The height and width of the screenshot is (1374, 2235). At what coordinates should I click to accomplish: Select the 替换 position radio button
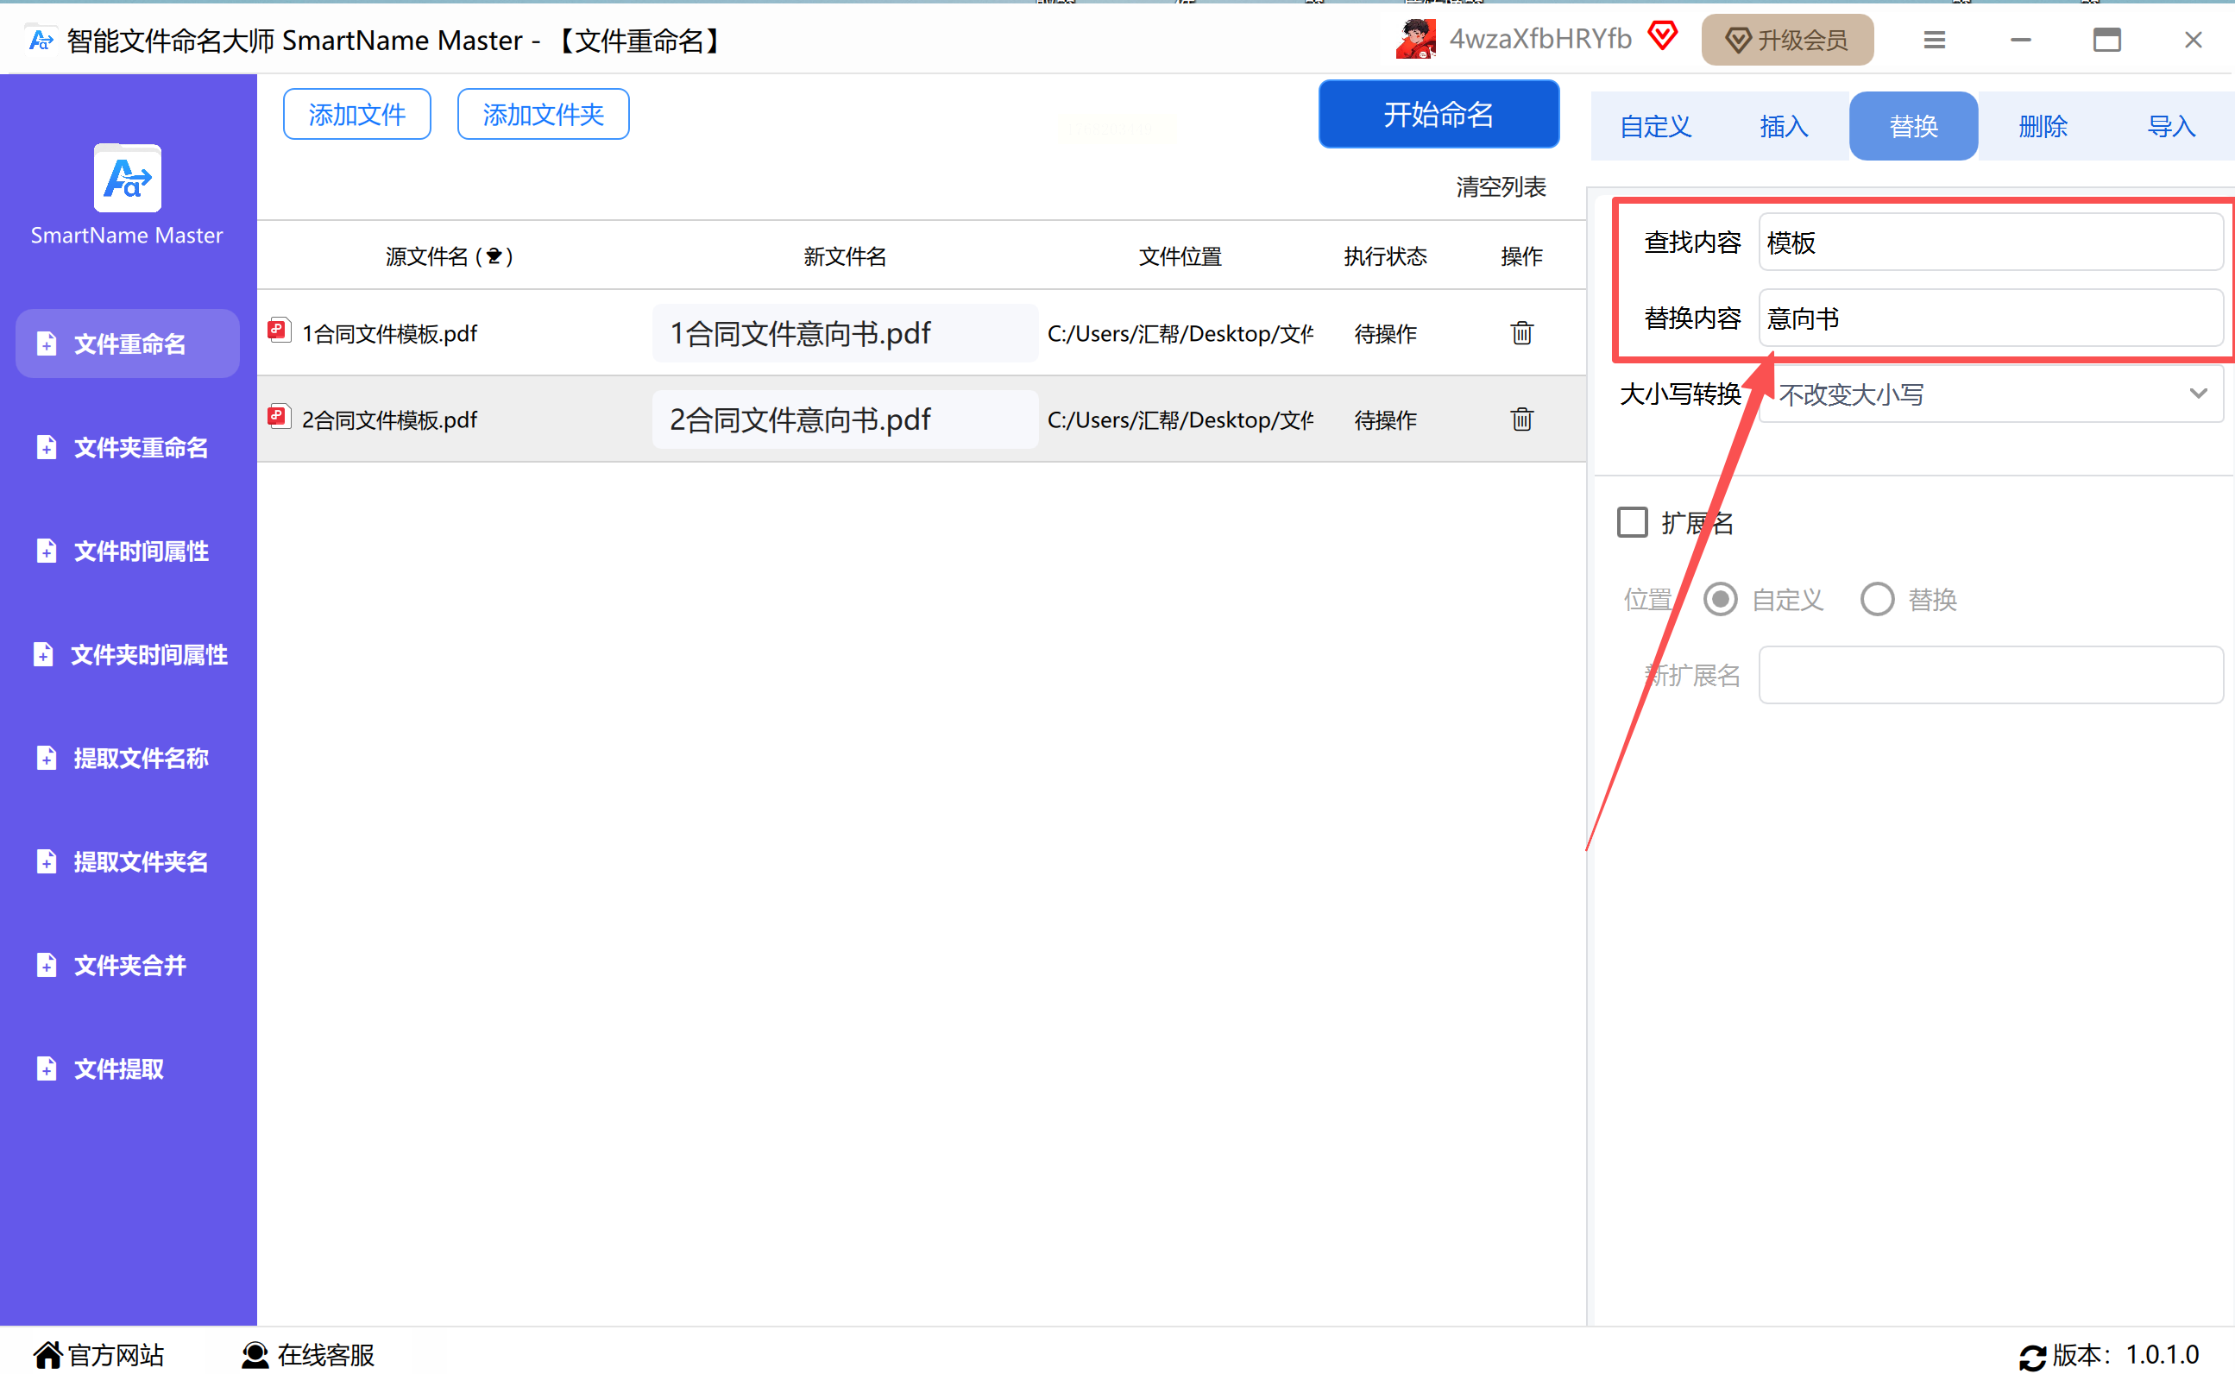coord(1877,599)
